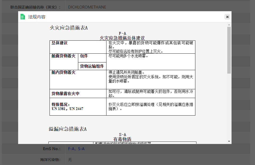Click the dialog scrollbar up arrow
Viewport: 255px width, 165px height.
pyautogui.click(x=229, y=25)
